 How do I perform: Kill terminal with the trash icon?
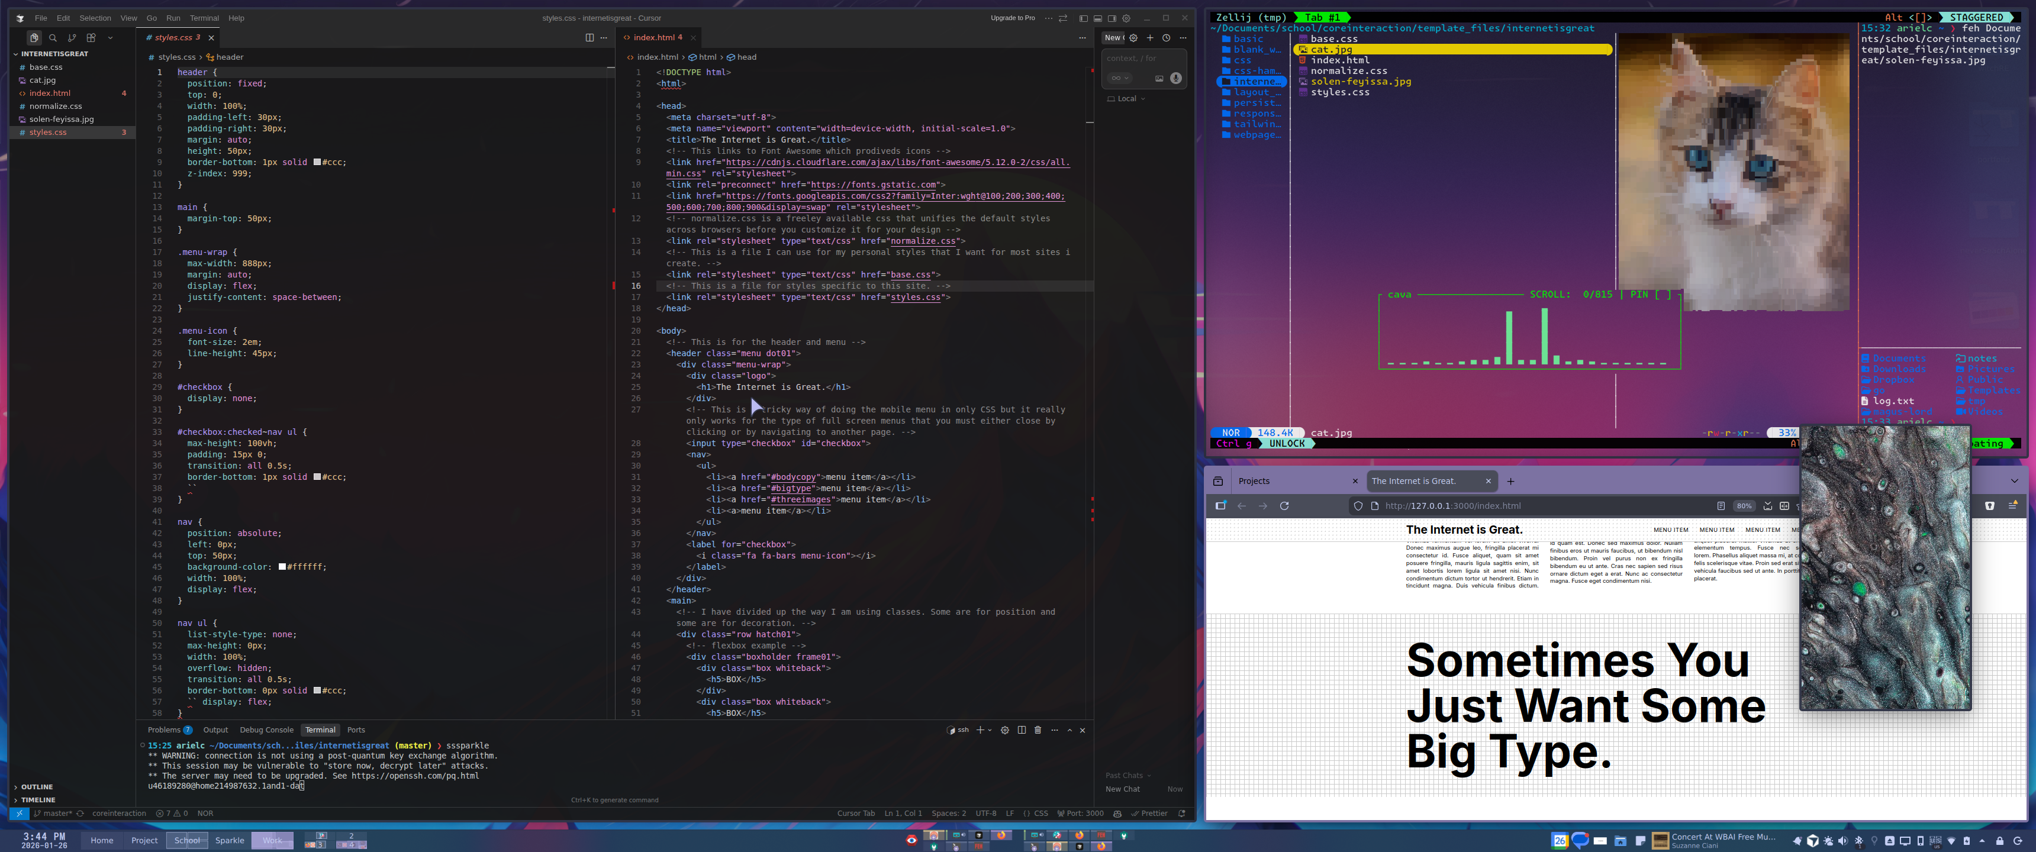pyautogui.click(x=1038, y=730)
